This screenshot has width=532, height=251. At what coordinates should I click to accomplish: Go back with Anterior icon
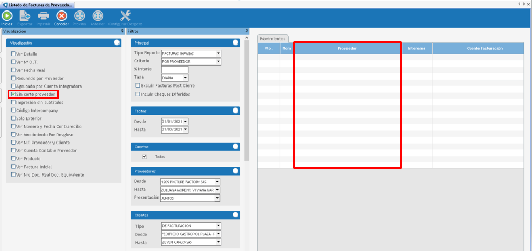(97, 16)
